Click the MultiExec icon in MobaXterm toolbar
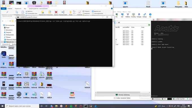The width and height of the screenshot is (192, 108). (128, 15)
